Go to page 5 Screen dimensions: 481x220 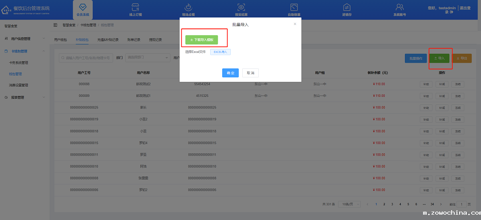coord(408,204)
